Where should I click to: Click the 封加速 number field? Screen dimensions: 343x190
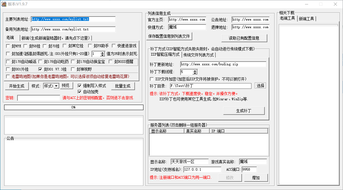[96, 54]
